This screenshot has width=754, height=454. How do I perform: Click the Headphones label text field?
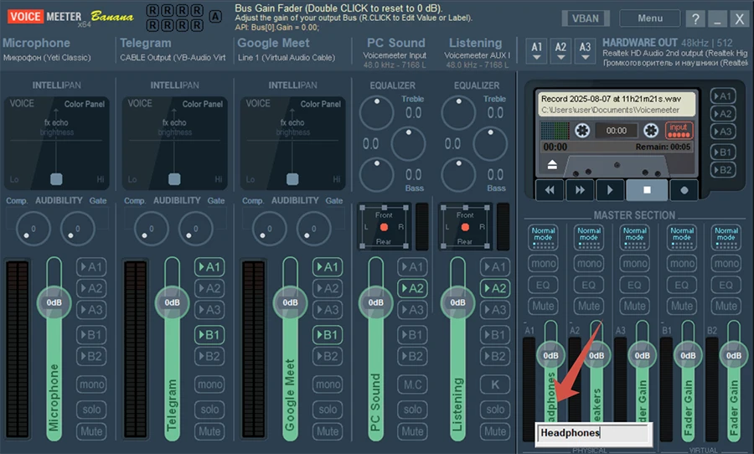592,433
